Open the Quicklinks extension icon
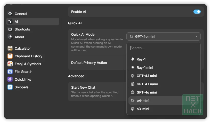Viewport: 211px width, 123px height. (10, 79)
